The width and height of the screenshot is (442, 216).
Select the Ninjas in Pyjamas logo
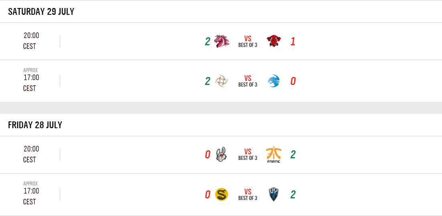point(222,81)
